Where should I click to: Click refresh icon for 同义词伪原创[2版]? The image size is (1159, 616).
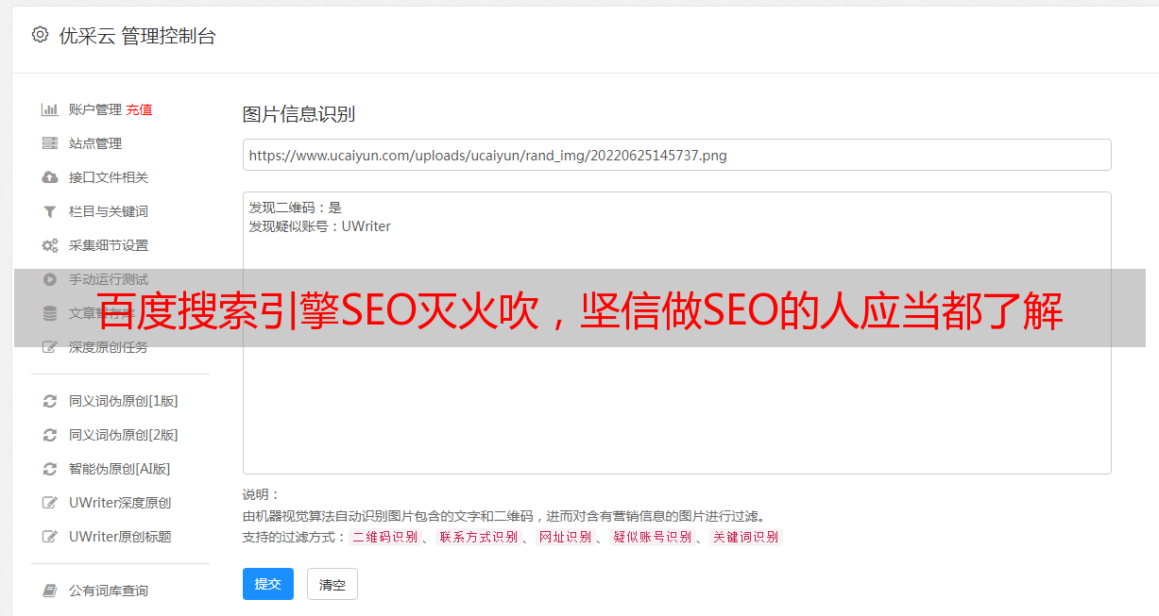[50, 435]
